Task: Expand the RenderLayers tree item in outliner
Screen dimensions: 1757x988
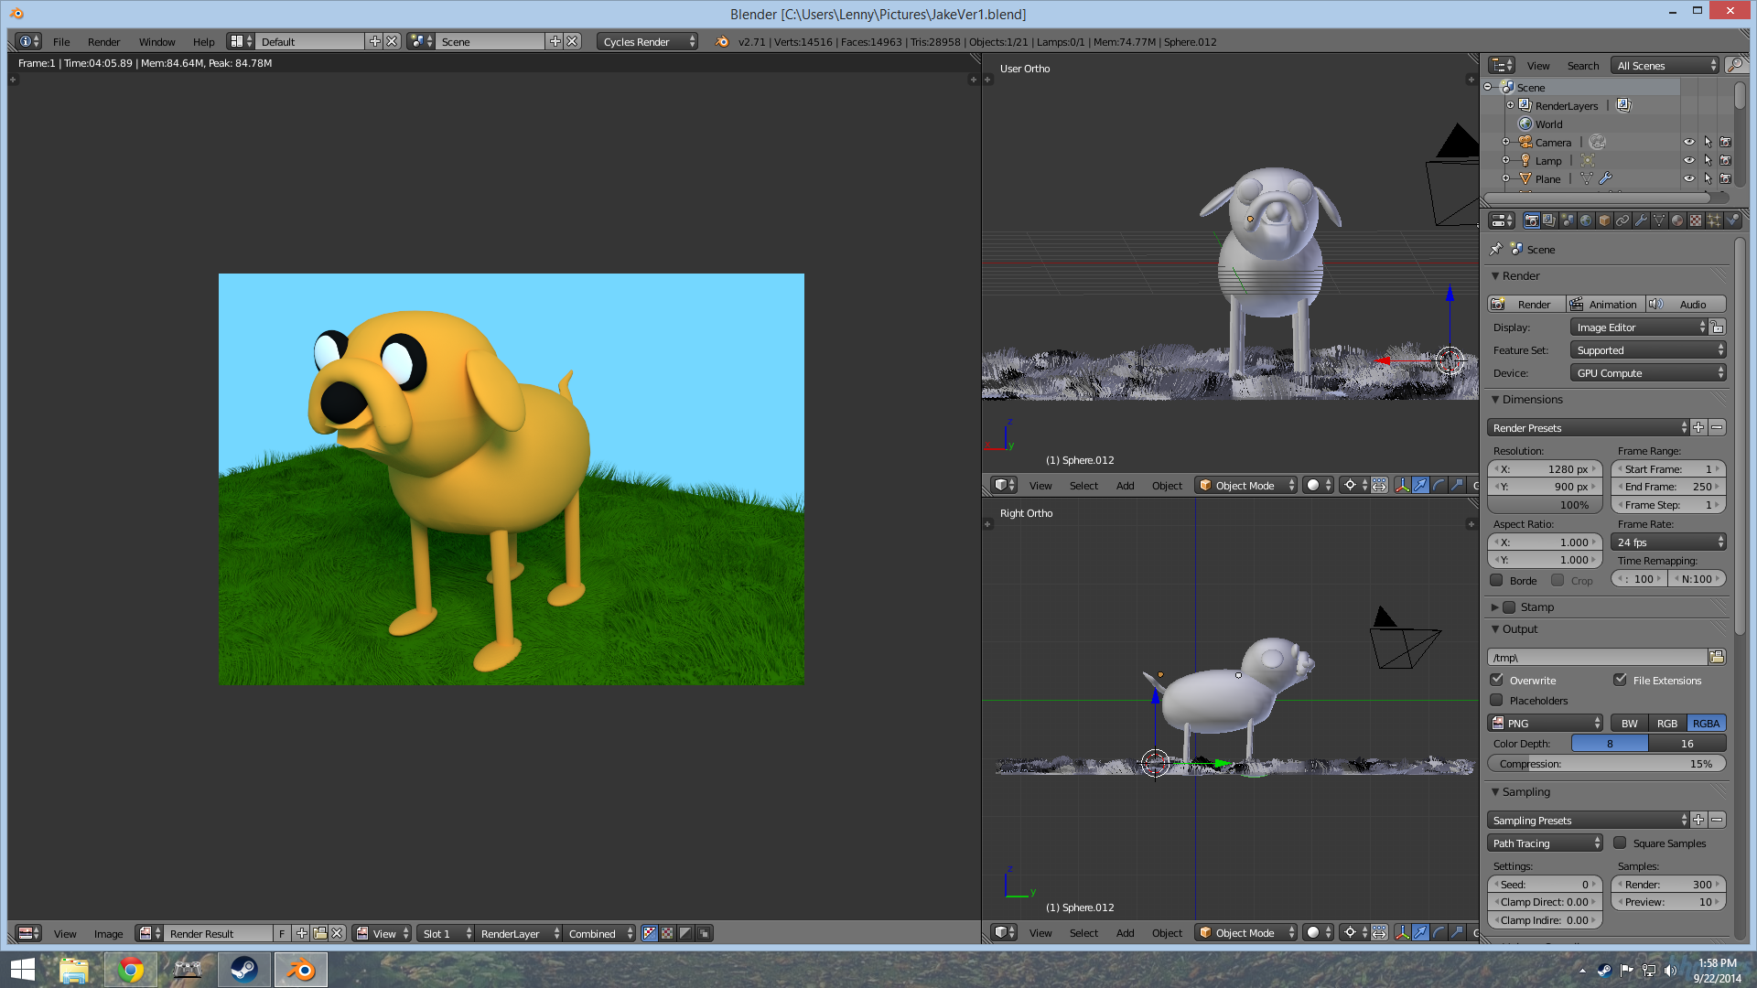Action: (1510, 105)
